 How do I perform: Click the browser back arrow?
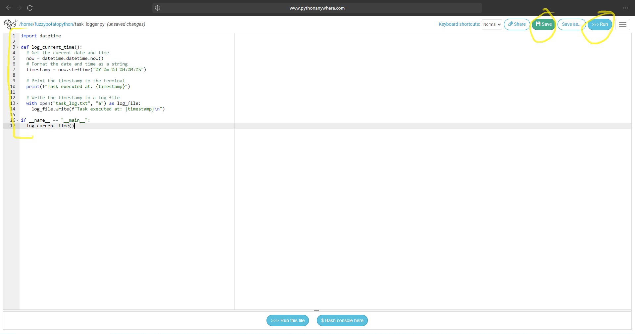pos(8,8)
